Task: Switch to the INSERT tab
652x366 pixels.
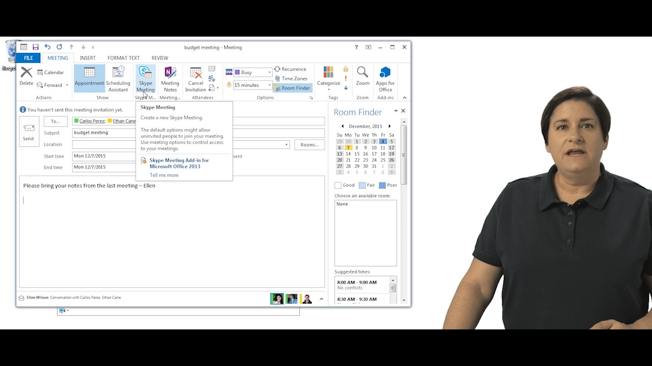Action: coord(88,58)
